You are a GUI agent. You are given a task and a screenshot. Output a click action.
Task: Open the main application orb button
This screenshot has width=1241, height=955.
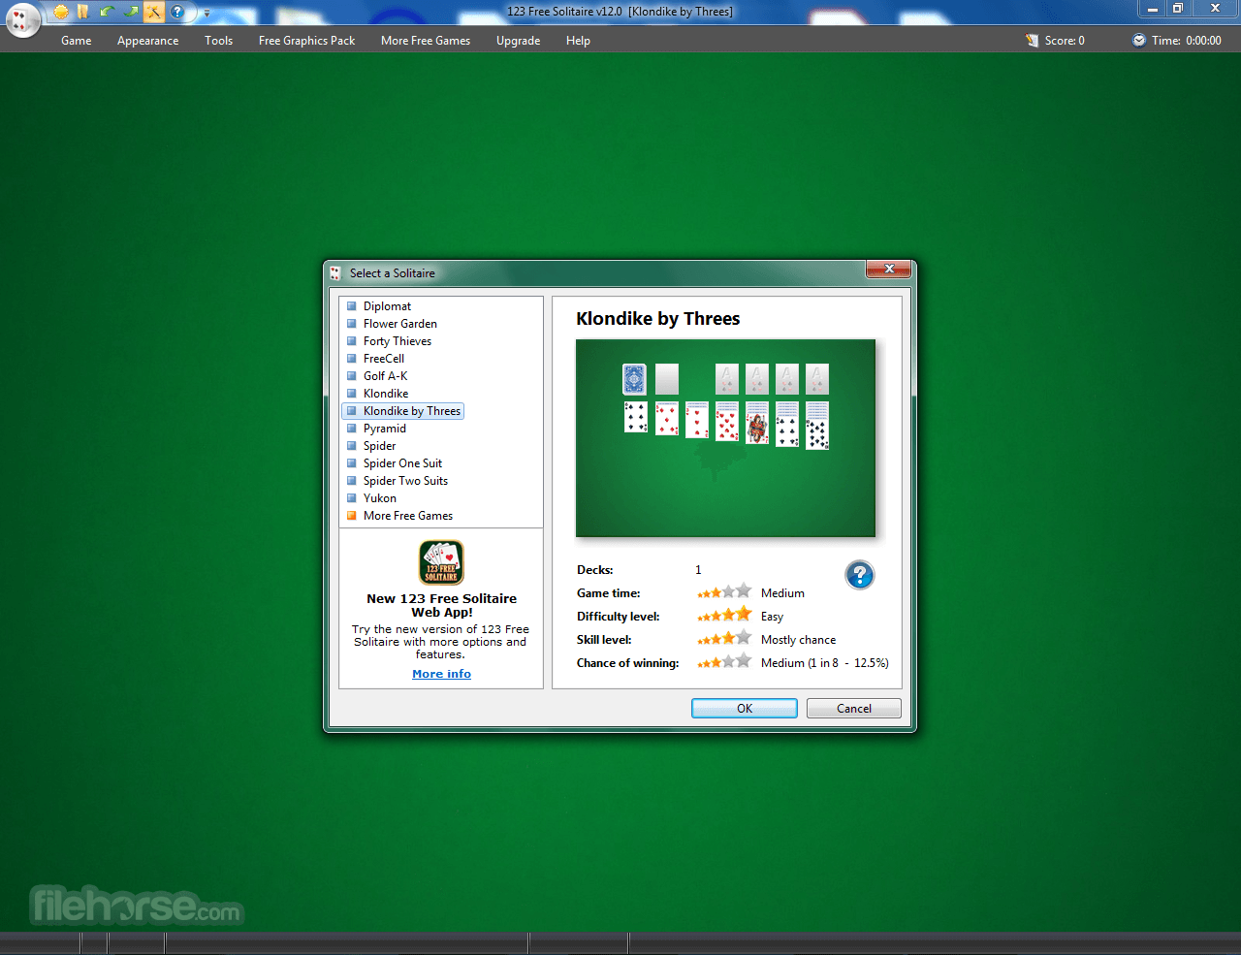click(22, 19)
